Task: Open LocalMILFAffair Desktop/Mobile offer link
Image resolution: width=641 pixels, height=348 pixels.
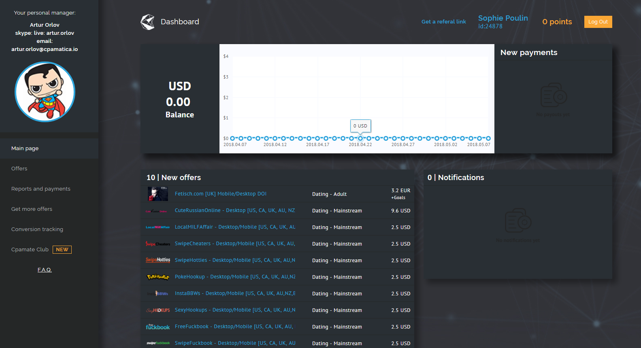Action: click(235, 227)
